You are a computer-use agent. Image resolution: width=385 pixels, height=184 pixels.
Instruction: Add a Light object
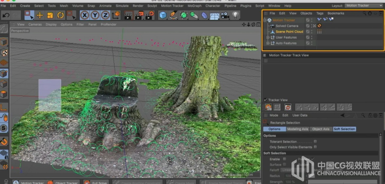coord(236,16)
